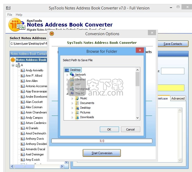Screen dimensions: 192x172
Task: Click the contact card icon for Amy Essick
Action: tap(23, 160)
